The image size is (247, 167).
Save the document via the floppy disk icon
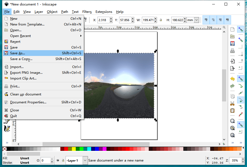(x=232, y=43)
